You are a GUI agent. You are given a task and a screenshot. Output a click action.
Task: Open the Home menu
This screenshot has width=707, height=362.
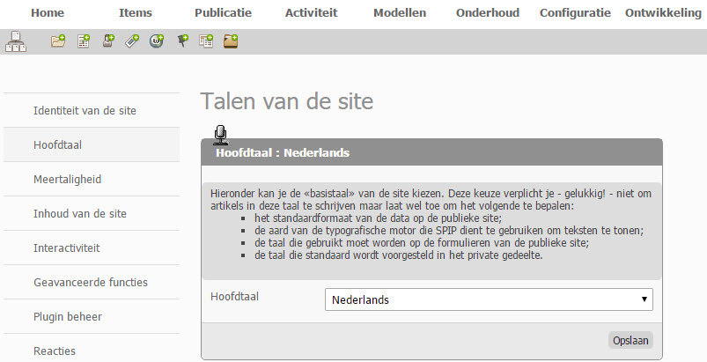[48, 13]
